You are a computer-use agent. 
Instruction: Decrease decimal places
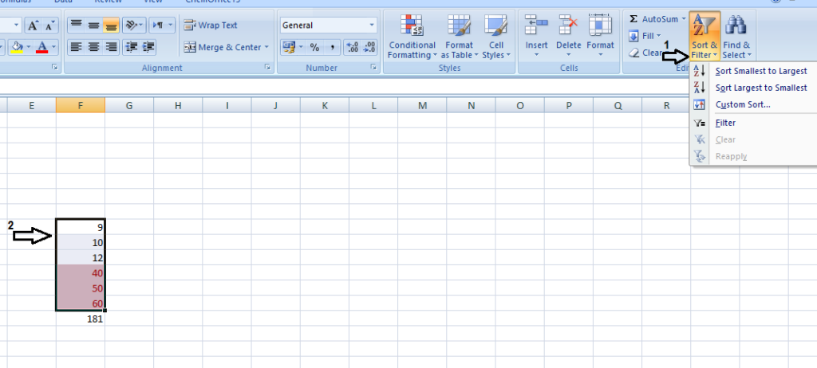click(x=369, y=47)
